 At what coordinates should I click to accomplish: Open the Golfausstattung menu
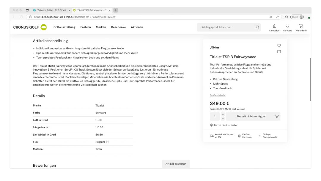64,27
